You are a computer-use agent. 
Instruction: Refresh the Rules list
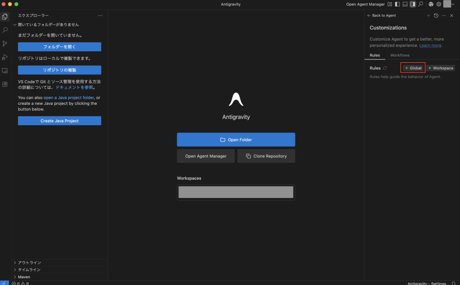[385, 68]
